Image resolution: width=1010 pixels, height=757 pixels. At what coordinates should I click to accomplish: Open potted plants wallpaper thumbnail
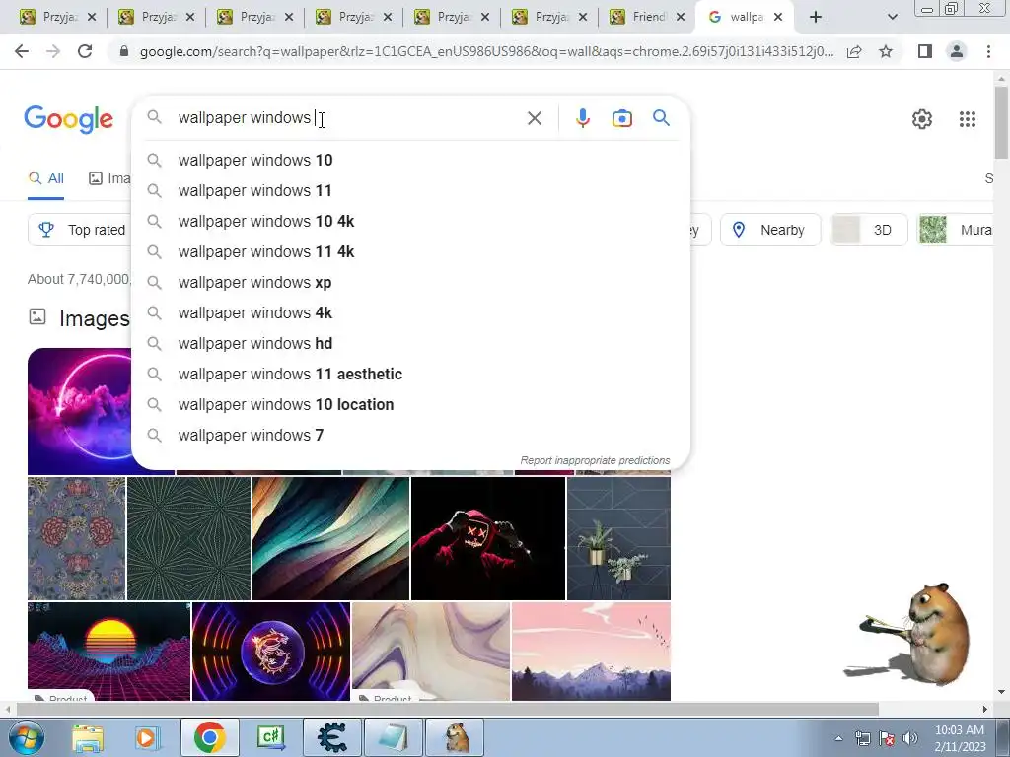(618, 539)
